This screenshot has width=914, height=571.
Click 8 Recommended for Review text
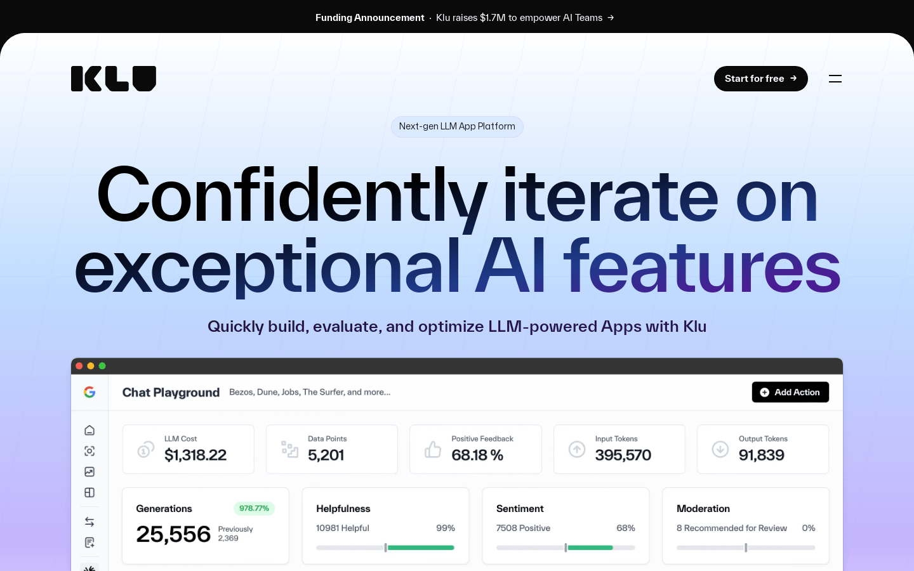(x=732, y=528)
